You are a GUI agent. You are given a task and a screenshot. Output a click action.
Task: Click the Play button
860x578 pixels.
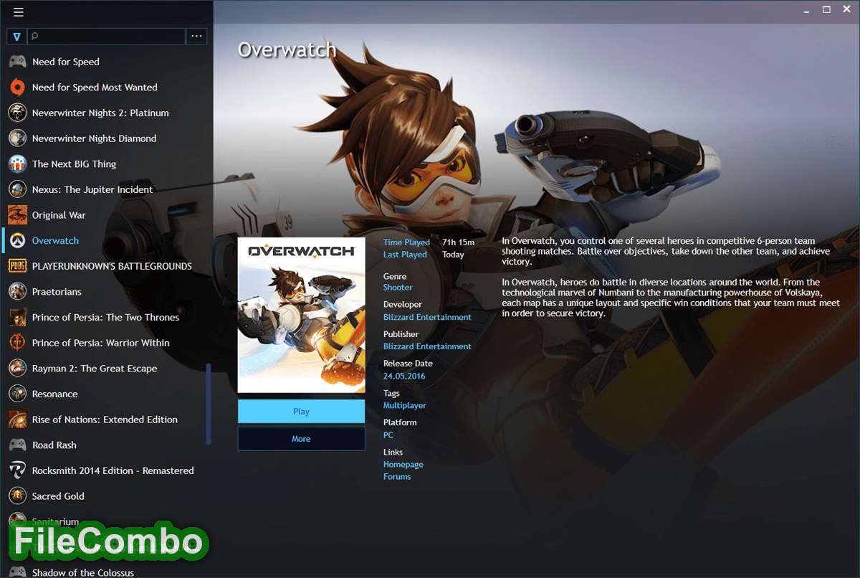click(x=301, y=412)
